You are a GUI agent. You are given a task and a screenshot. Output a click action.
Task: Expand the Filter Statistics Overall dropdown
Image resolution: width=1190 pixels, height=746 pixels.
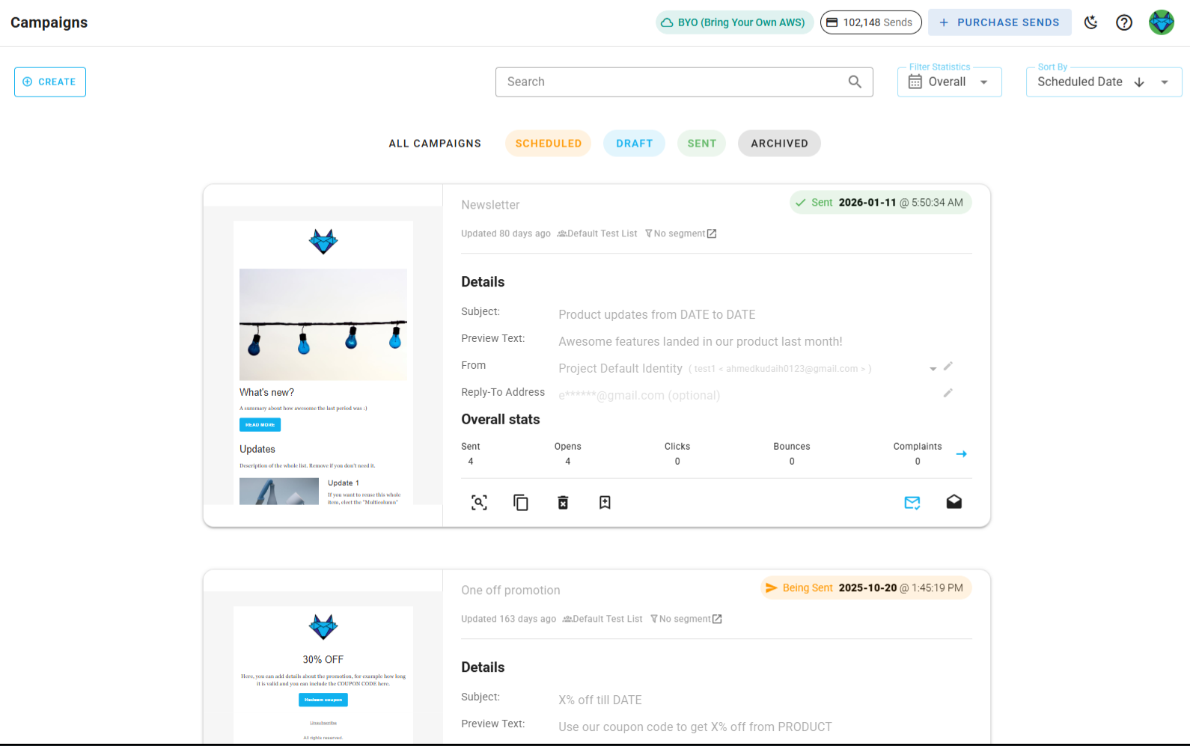(x=984, y=82)
